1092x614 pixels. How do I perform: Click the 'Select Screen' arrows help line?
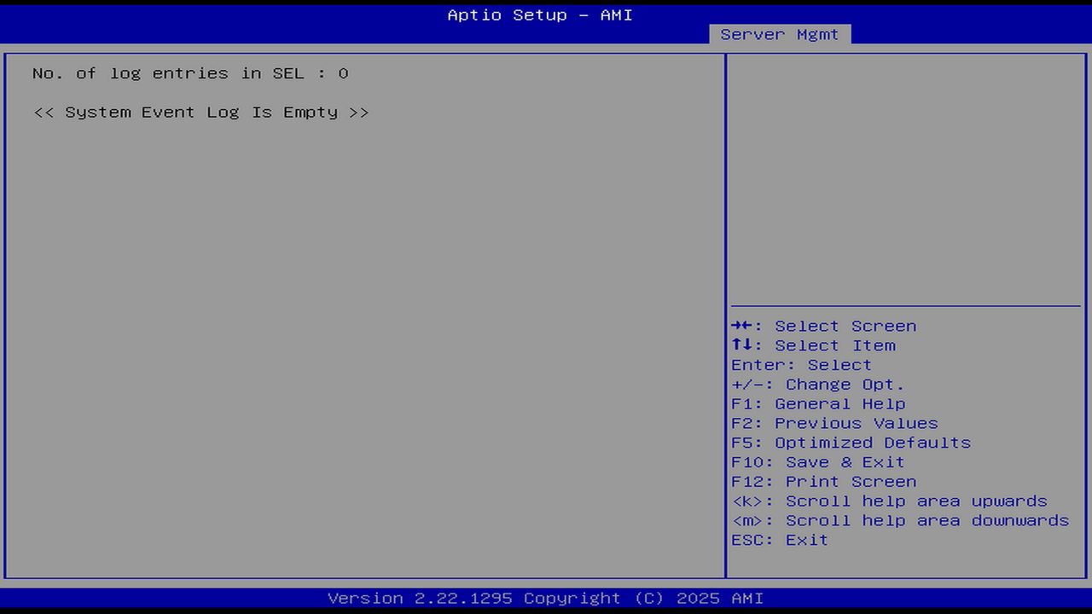pos(824,326)
